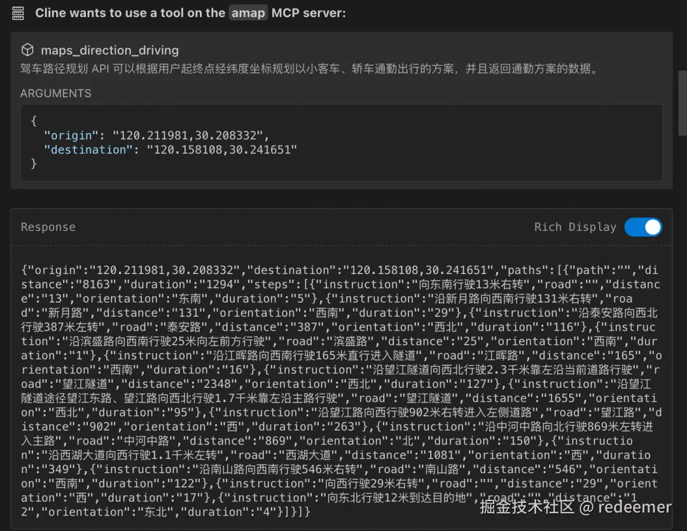
Task: Click the ARGUMENTS section label
Action: (x=55, y=93)
